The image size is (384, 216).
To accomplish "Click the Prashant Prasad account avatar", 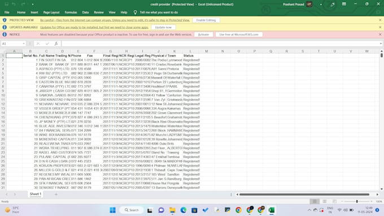I will (x=309, y=4).
